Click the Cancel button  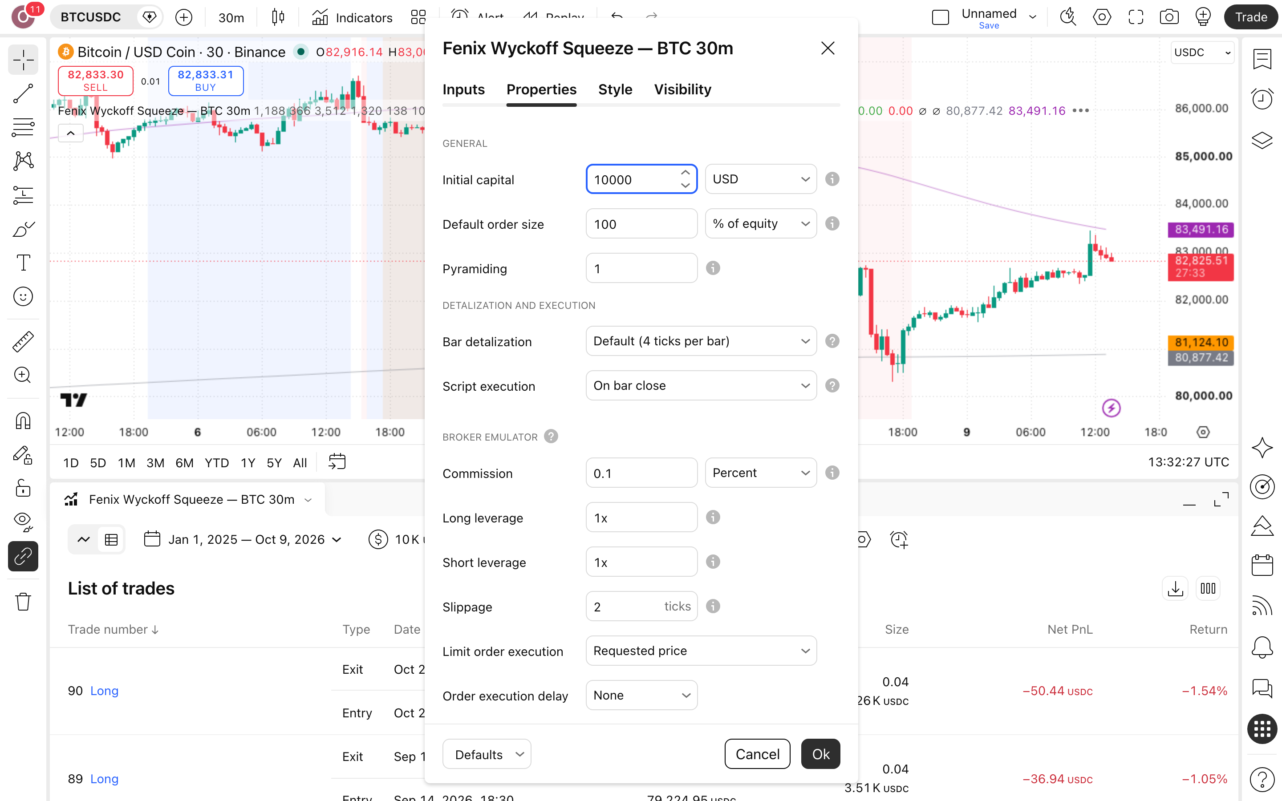tap(758, 754)
